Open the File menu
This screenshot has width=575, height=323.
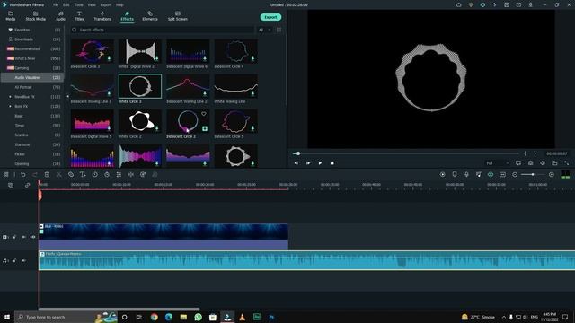coord(56,5)
